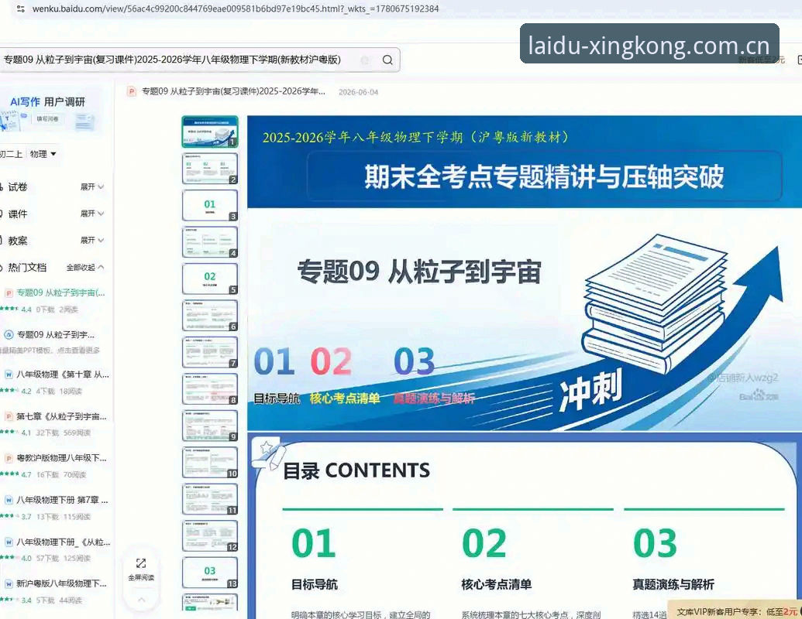Click the browser address bar URL

tap(236, 9)
